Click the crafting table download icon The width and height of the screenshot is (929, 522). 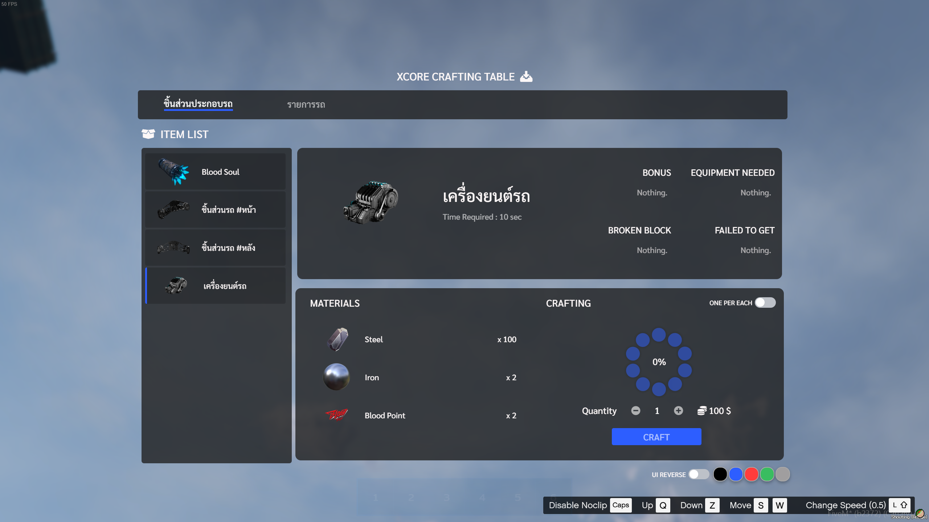[x=526, y=76]
